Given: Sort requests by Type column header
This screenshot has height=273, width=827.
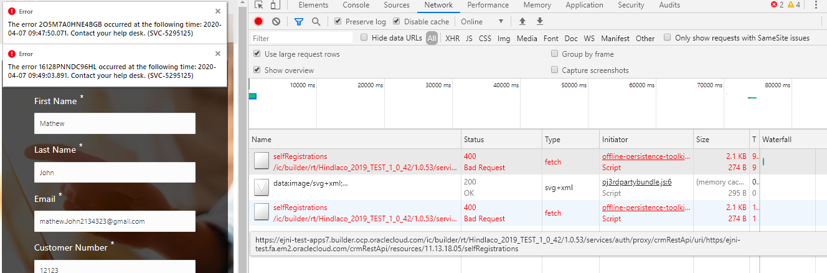Looking at the screenshot, I should click(x=570, y=140).
